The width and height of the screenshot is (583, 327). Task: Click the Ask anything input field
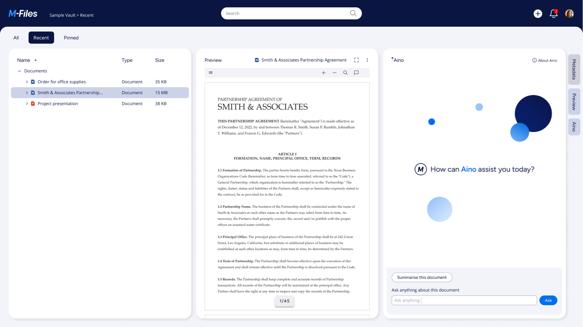tap(464, 301)
